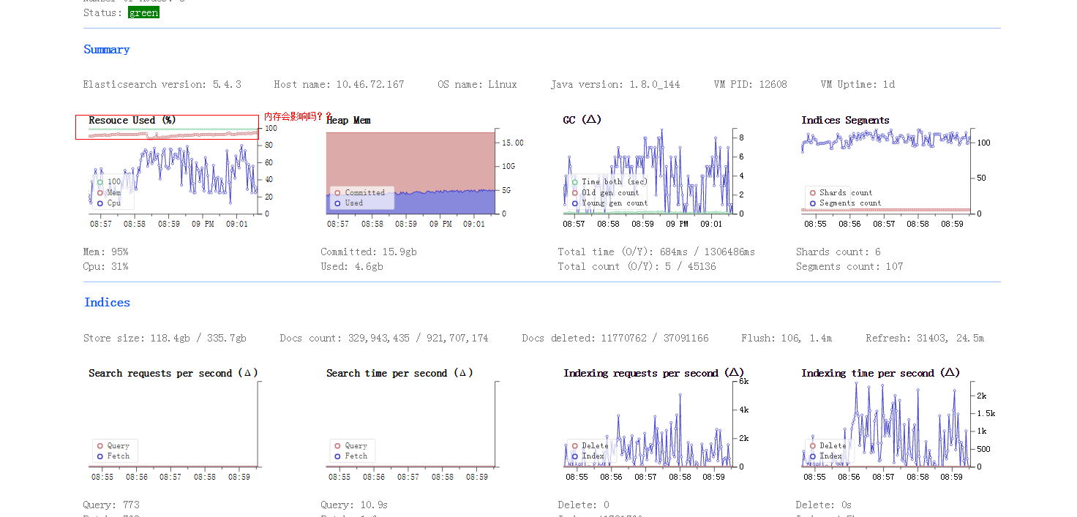This screenshot has height=517, width=1077.
Task: Click the Used: 4.6gb value
Action: click(352, 267)
